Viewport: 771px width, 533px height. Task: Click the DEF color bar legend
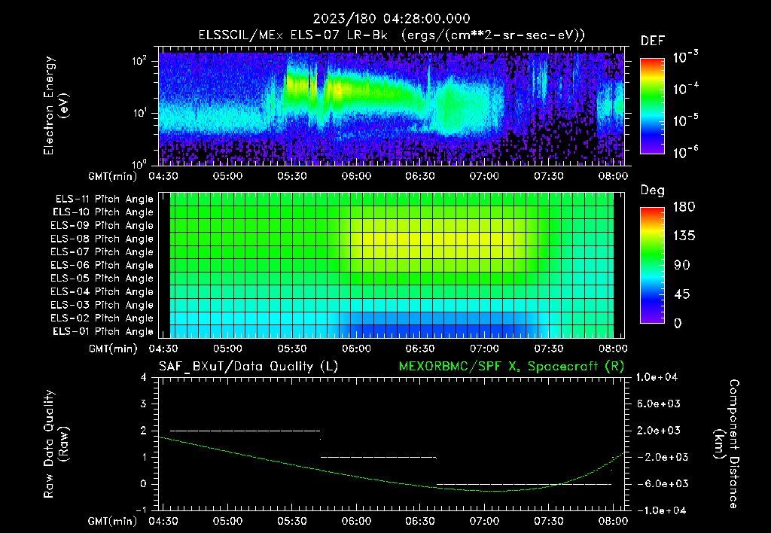tap(652, 105)
